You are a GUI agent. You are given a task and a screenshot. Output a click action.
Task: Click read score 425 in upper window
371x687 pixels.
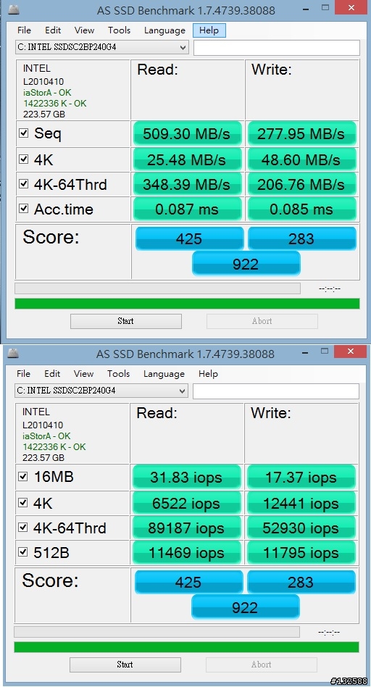point(189,239)
